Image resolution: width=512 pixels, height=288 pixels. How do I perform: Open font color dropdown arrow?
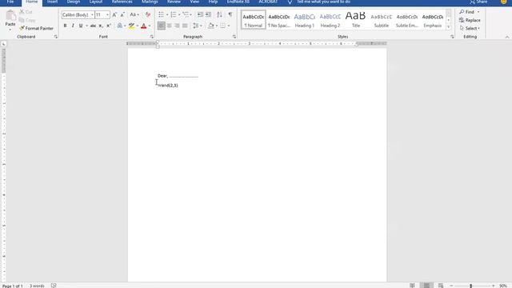[x=150, y=26]
